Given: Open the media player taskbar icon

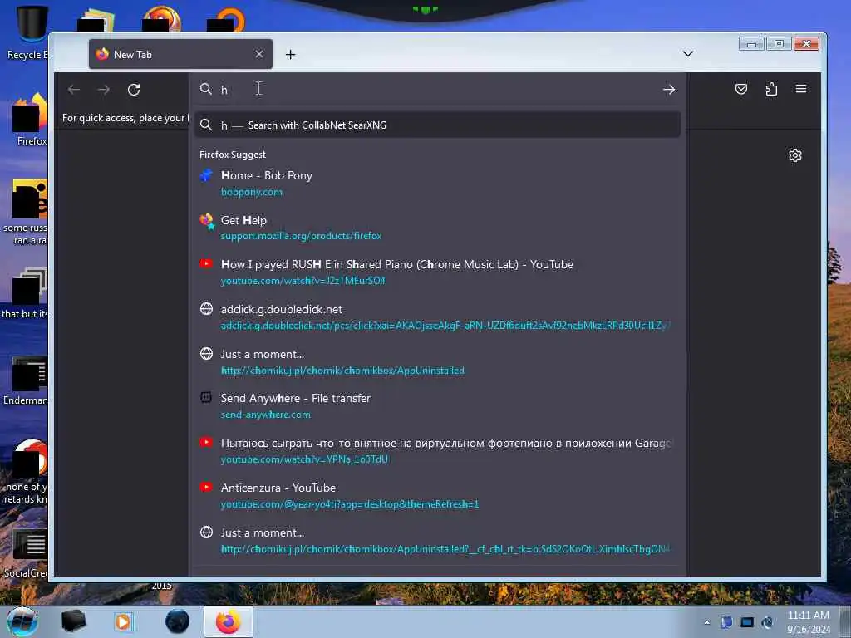Looking at the screenshot, I should [x=123, y=621].
